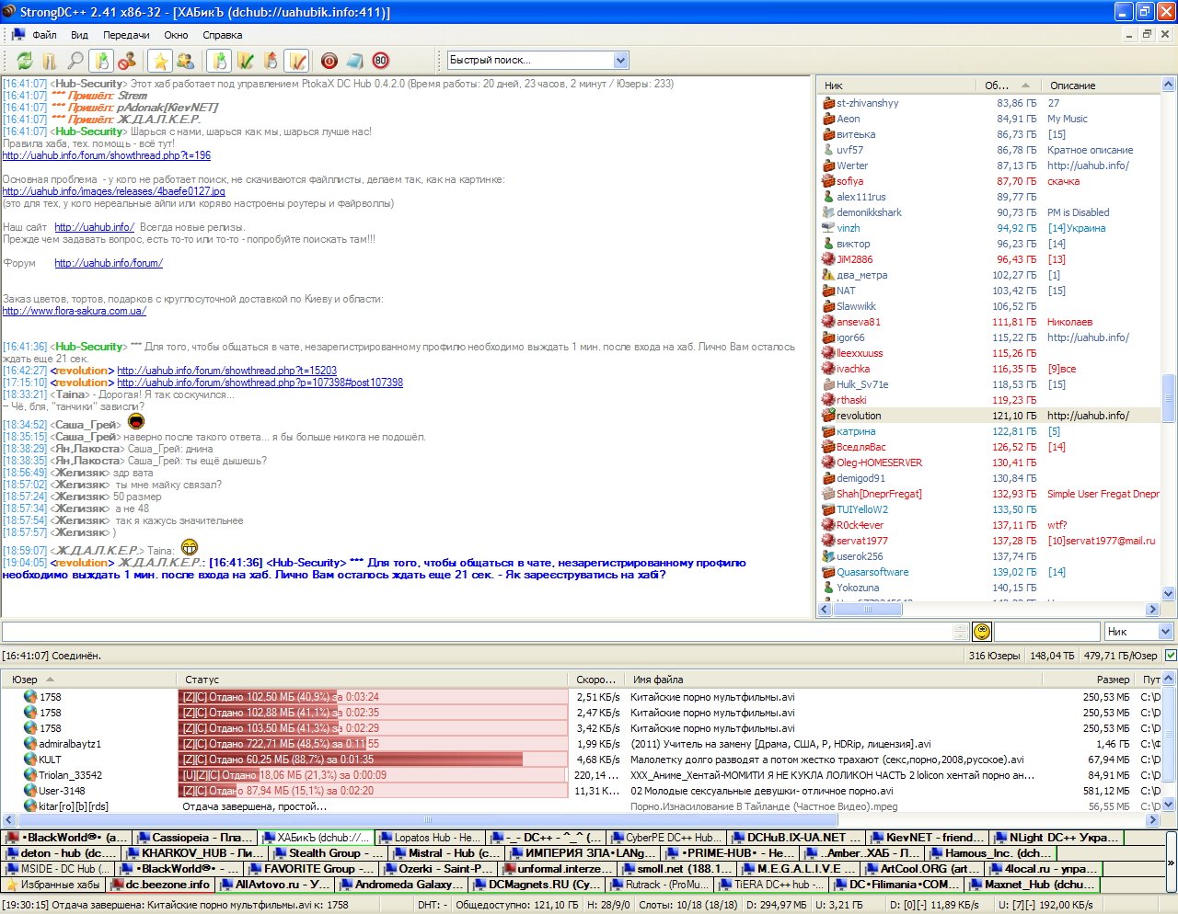Screen dimensions: 1178x914
Task: Click the green Reconnect arrows toolbar icon
Action: 24,61
